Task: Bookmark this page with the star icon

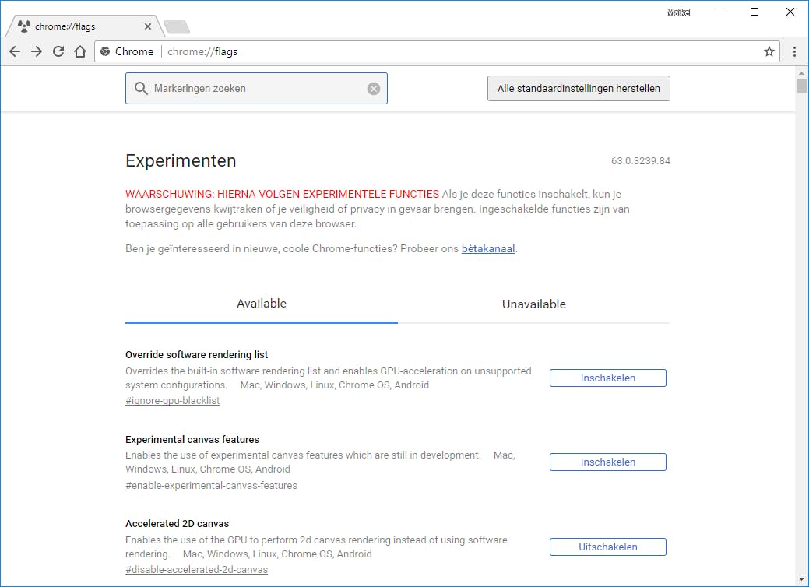Action: [769, 51]
